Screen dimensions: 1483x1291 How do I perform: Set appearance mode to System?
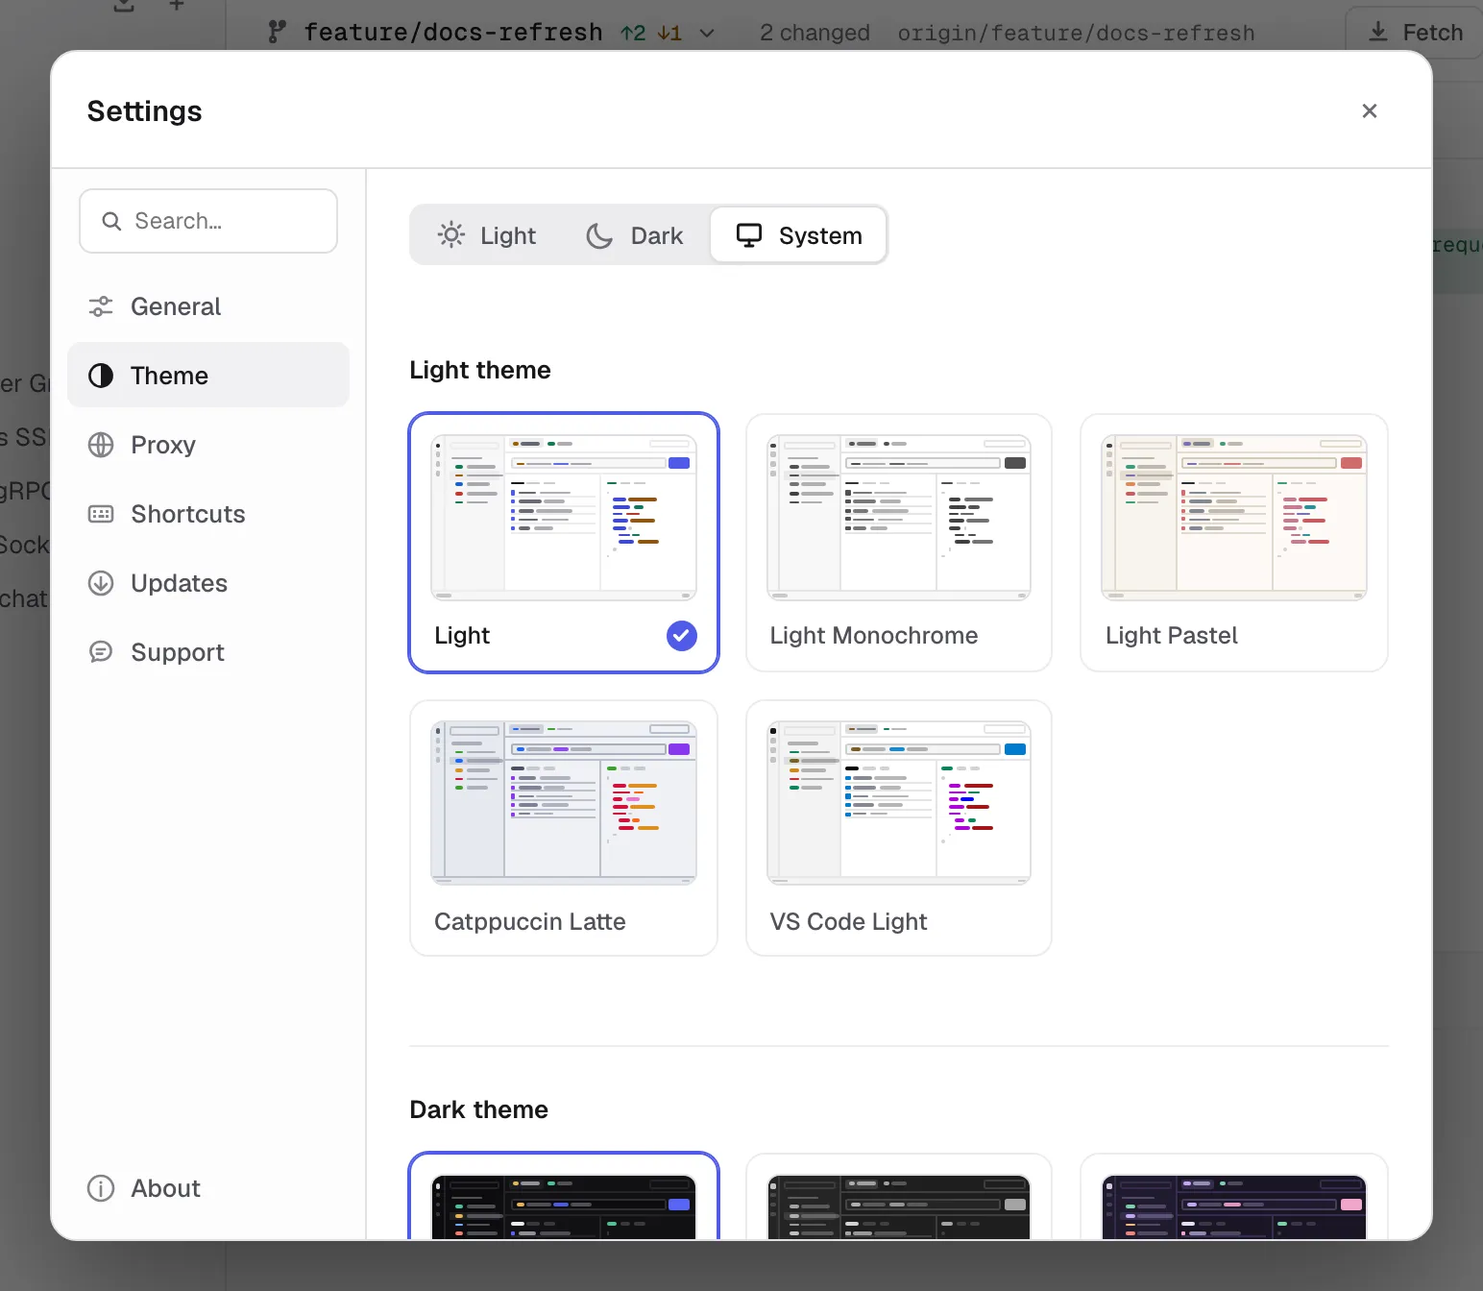(x=798, y=235)
